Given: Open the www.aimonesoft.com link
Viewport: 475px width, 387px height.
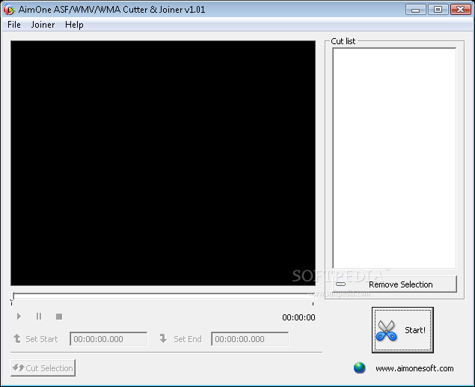Looking at the screenshot, I should click(x=414, y=368).
